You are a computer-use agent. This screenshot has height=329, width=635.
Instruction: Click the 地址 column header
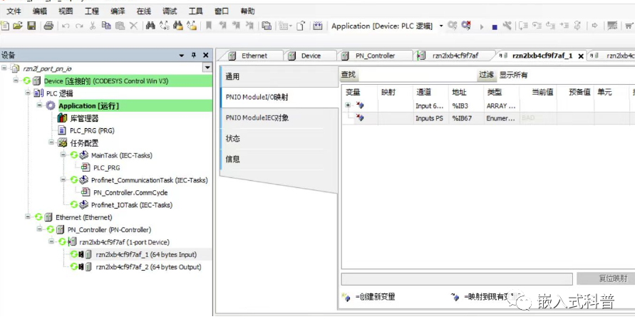466,93
